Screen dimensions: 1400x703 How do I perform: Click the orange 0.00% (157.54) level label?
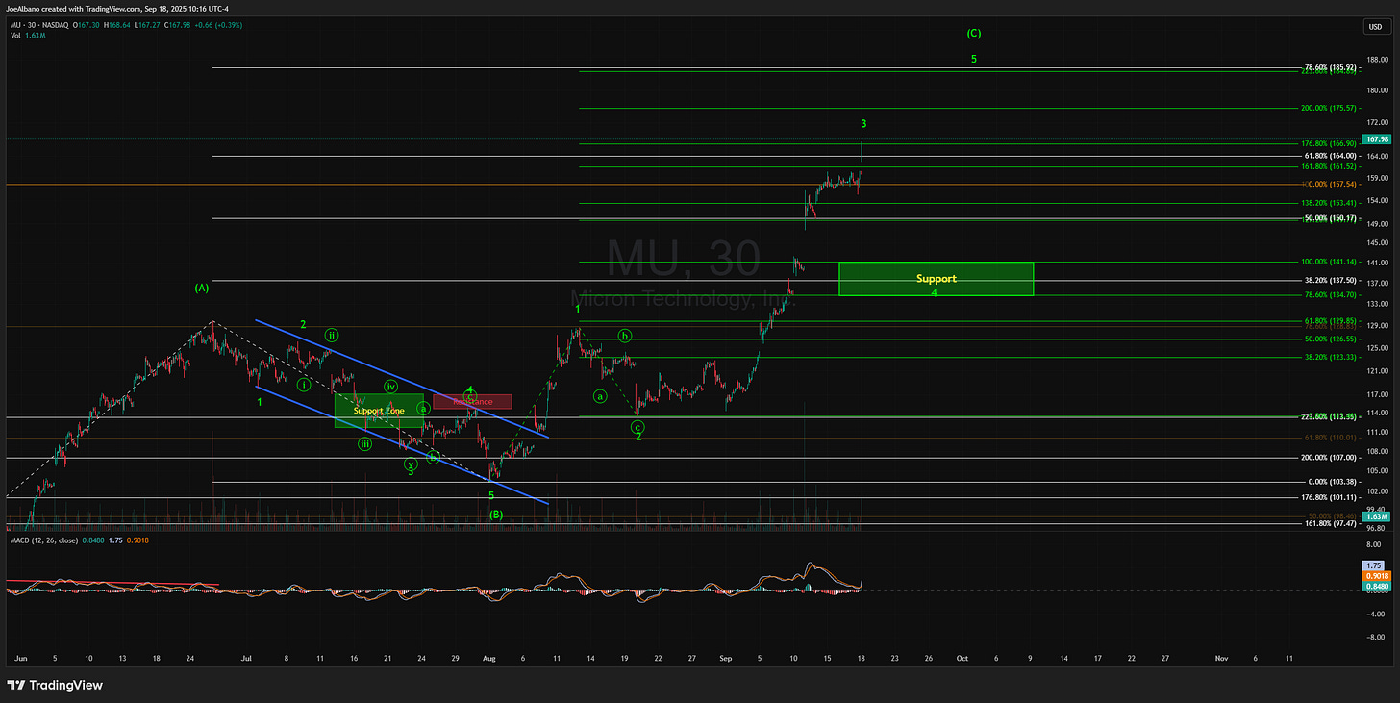pos(1330,184)
